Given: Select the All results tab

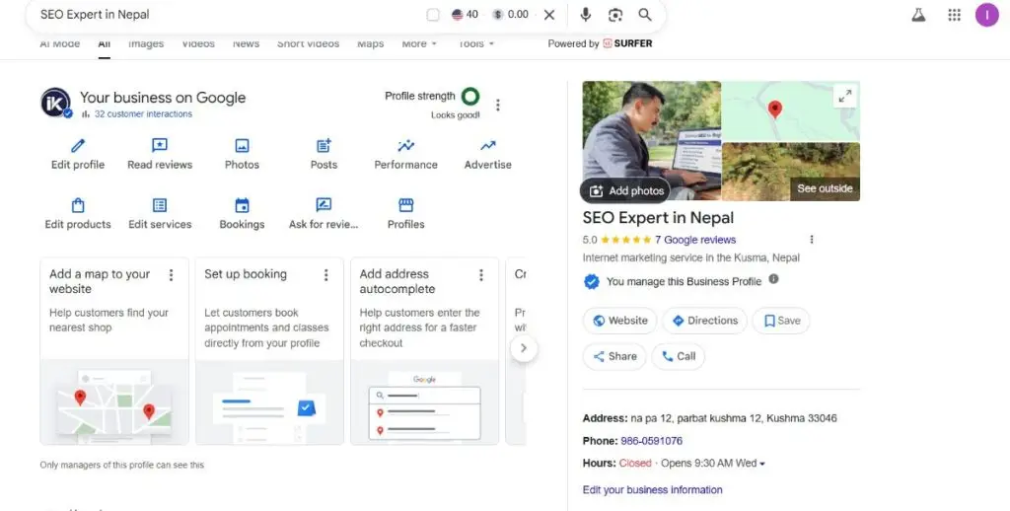Looking at the screenshot, I should pos(104,43).
